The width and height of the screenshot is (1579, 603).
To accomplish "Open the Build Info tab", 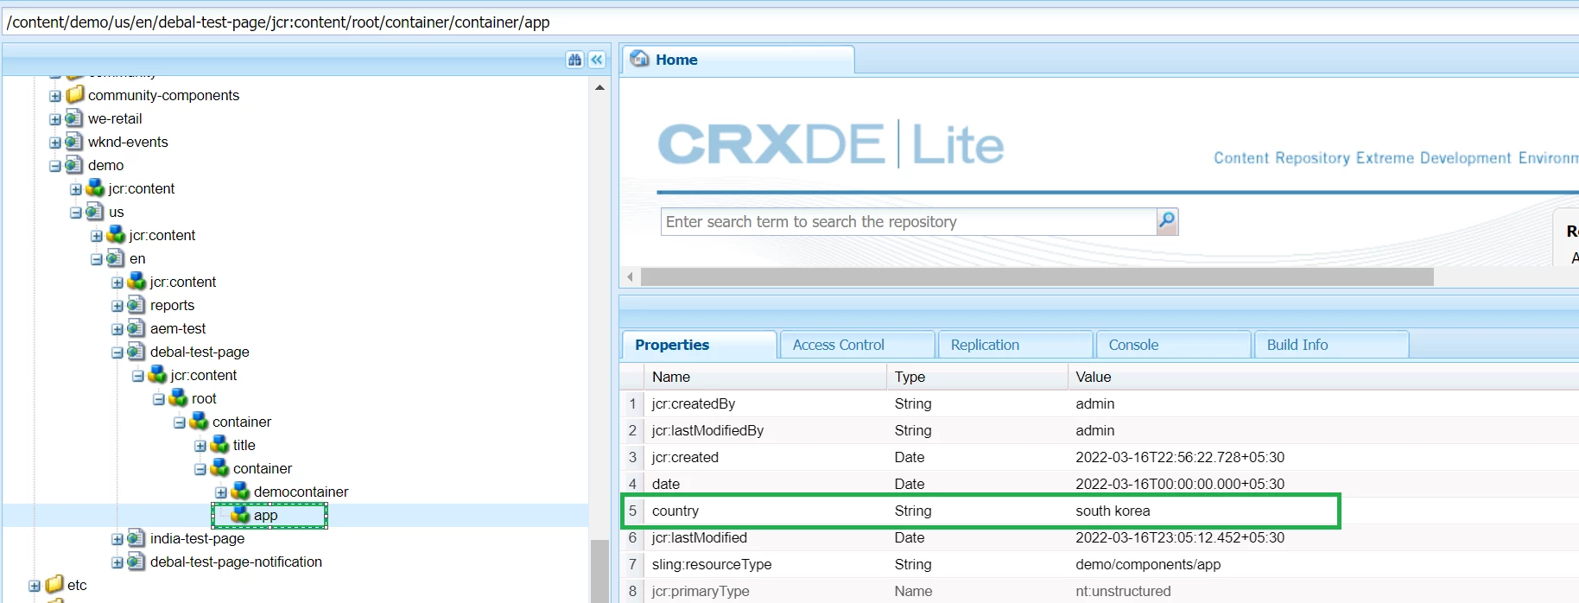I will [1331, 345].
